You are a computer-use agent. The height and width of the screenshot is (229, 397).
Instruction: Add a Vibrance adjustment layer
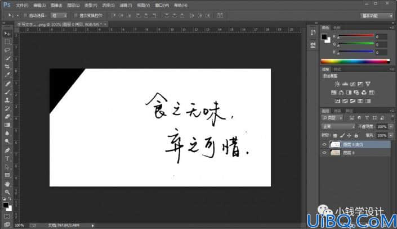[x=368, y=84]
